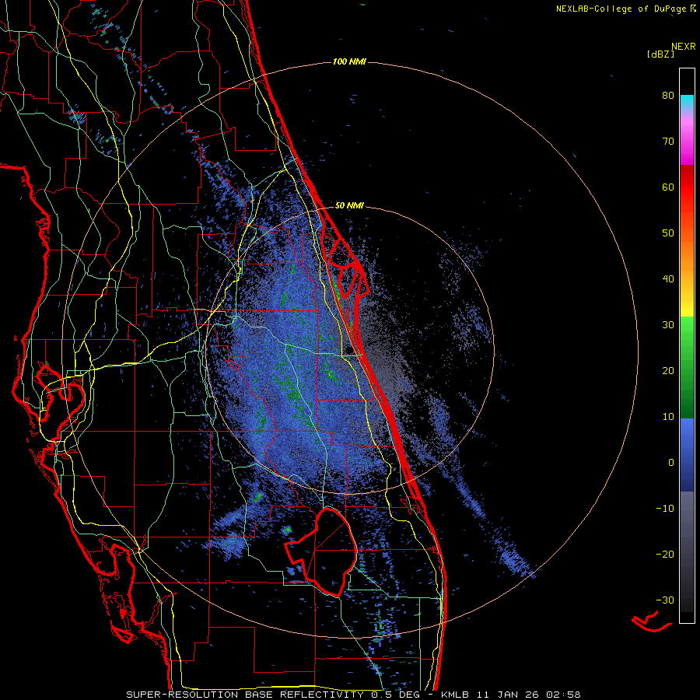Image resolution: width=700 pixels, height=700 pixels.
Task: Click the '-30' value on the dBZ scale
Action: point(665,600)
